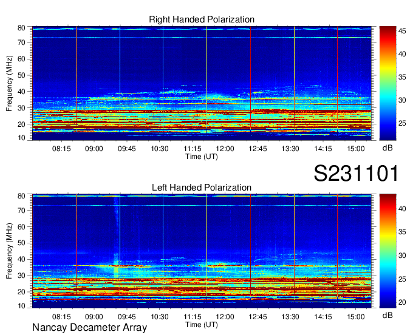Click the 12:45 time tick under Left Handed plot
Screen dimensions: 413x335
click(258, 317)
